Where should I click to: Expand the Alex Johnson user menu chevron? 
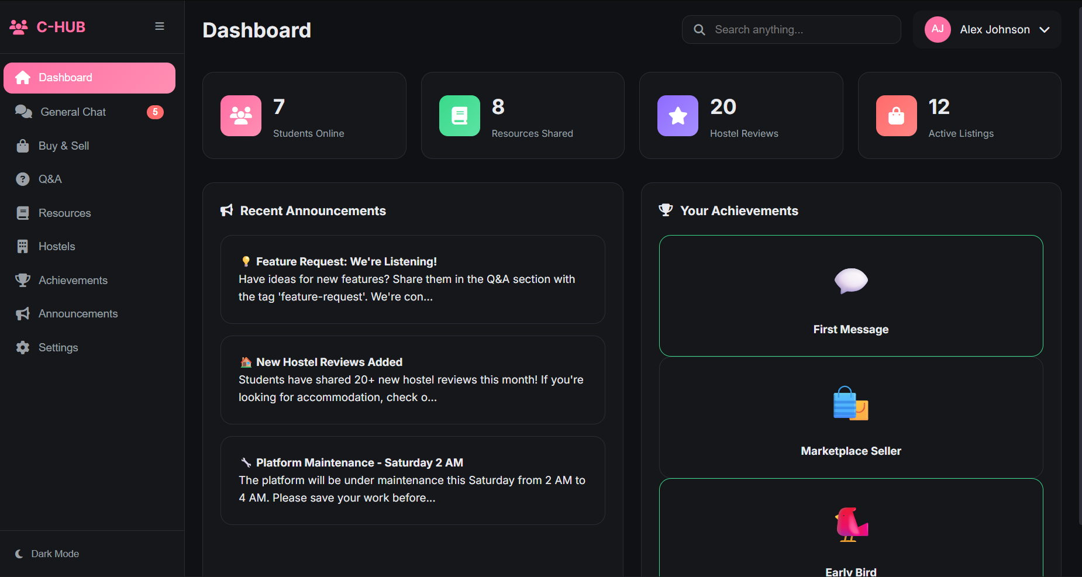(1045, 30)
